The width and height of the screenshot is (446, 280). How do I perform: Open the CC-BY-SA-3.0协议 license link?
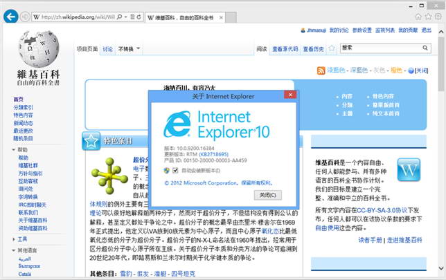point(382,210)
